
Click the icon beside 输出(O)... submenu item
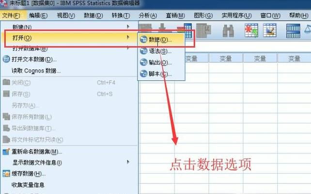143,62
